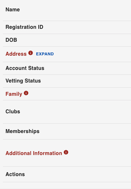
Task: Select the red Address heading text
Action: pos(16,54)
